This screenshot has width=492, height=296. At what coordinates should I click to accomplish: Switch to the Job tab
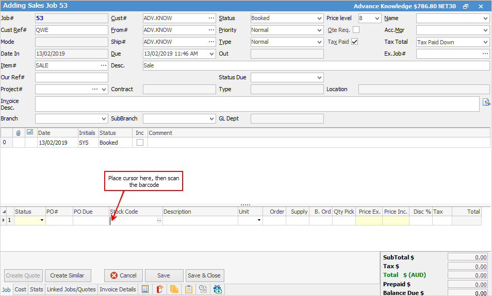click(6, 289)
